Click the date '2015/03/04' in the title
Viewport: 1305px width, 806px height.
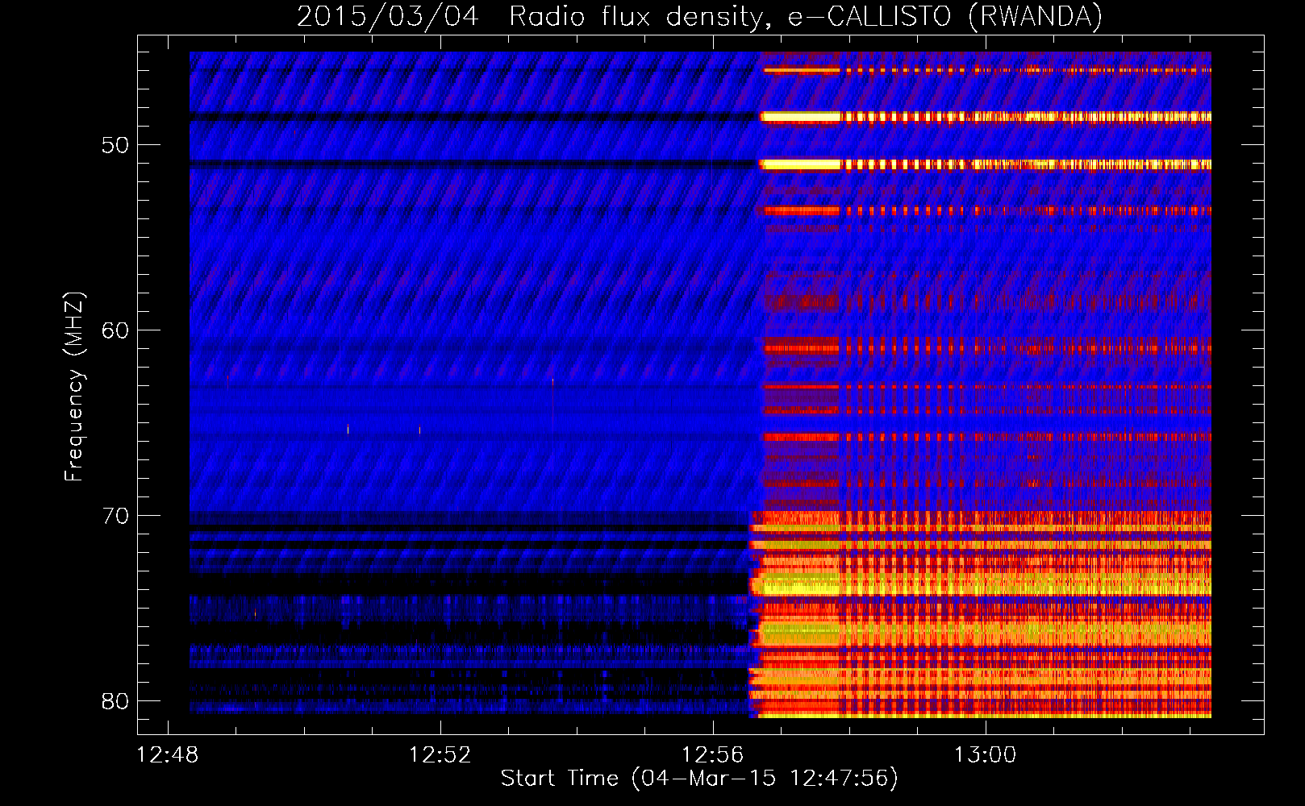click(x=388, y=16)
